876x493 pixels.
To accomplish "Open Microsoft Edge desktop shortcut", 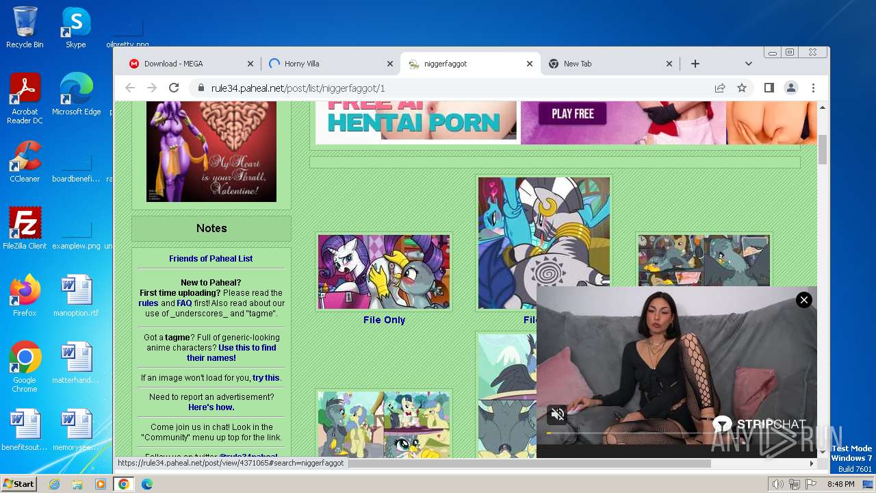I will [76, 94].
